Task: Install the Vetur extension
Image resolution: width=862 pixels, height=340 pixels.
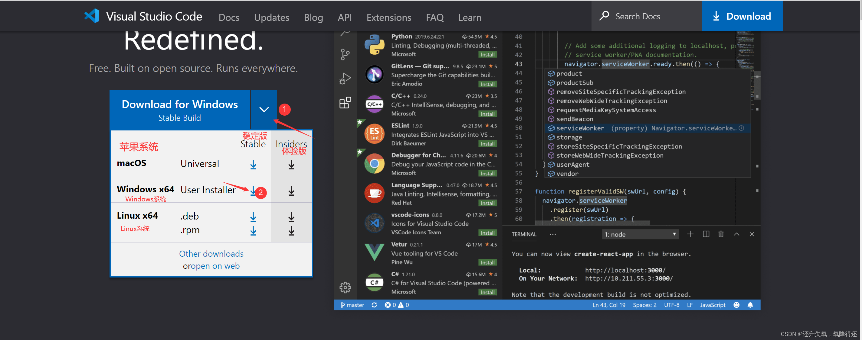Action: 487,262
